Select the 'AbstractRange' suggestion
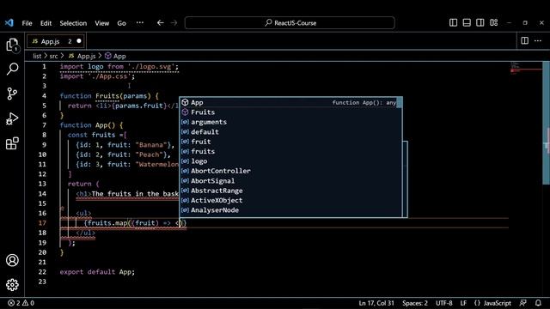The width and height of the screenshot is (550, 309). (x=290, y=191)
